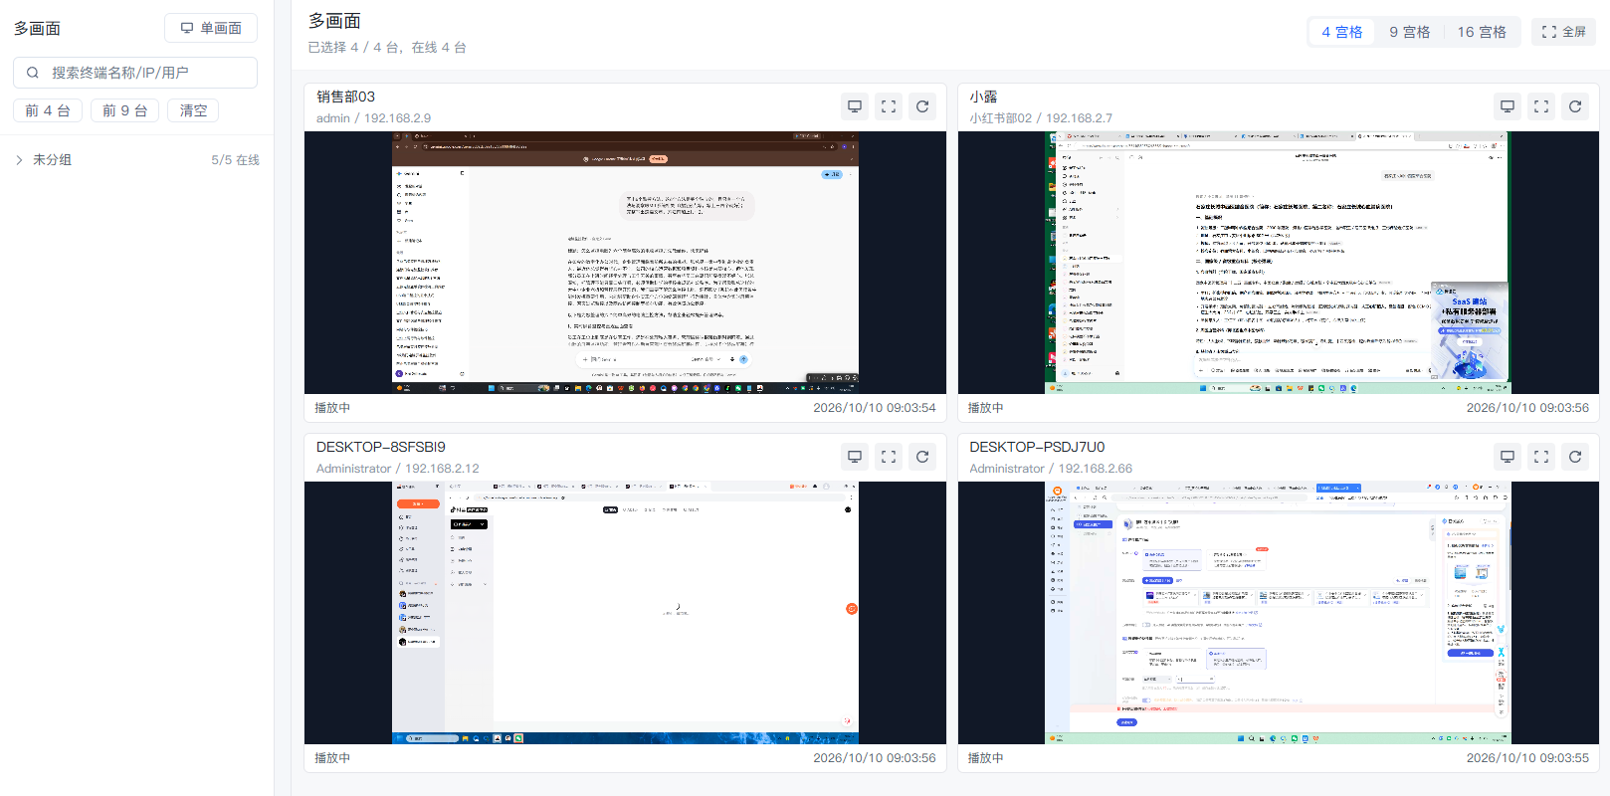The width and height of the screenshot is (1610, 796).
Task: Switch to 4 宫格 layout
Action: (1341, 32)
